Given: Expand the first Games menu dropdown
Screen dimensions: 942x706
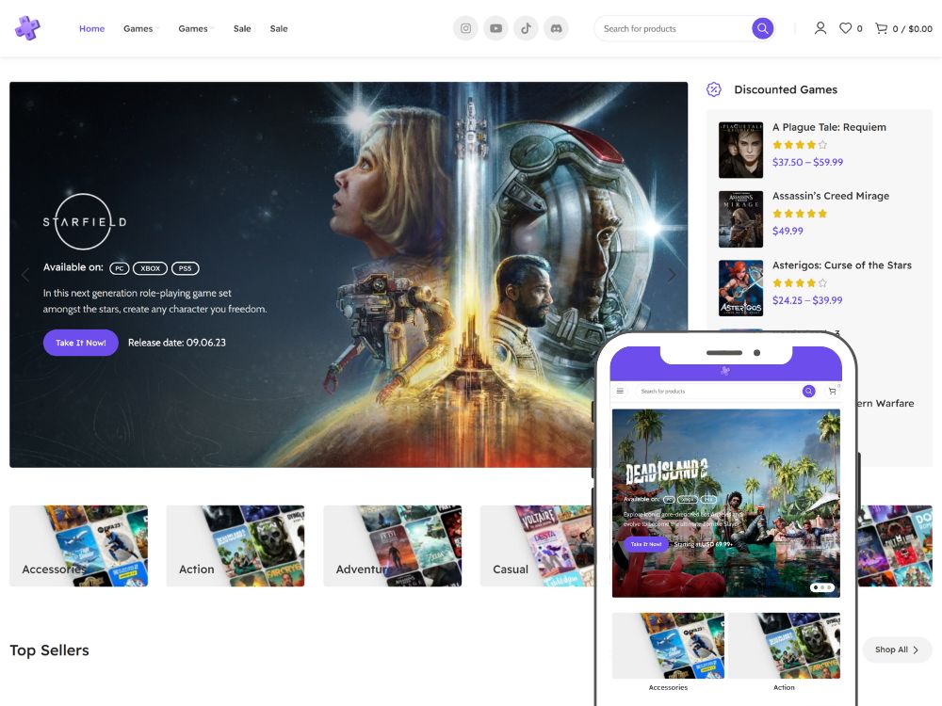Looking at the screenshot, I should (141, 28).
